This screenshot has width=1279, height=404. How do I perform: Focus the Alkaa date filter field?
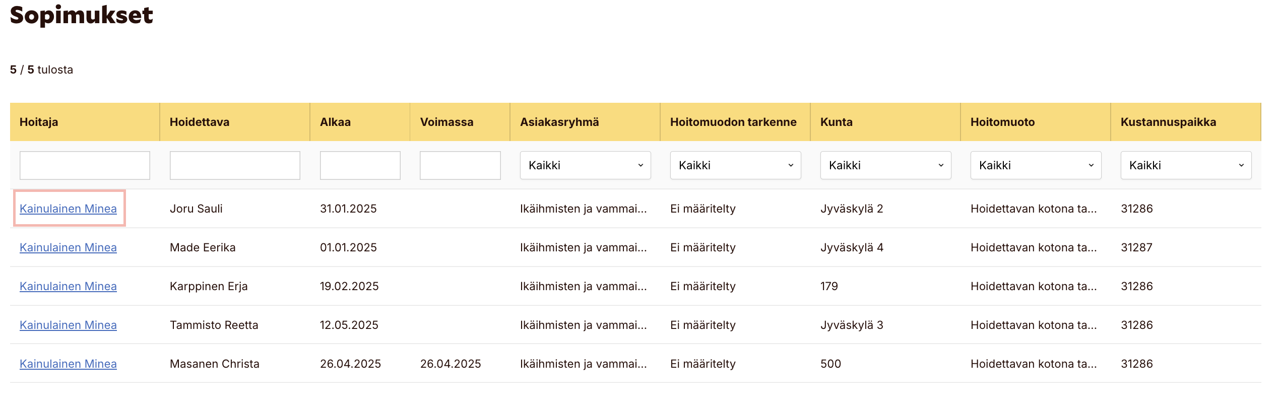pyautogui.click(x=360, y=165)
